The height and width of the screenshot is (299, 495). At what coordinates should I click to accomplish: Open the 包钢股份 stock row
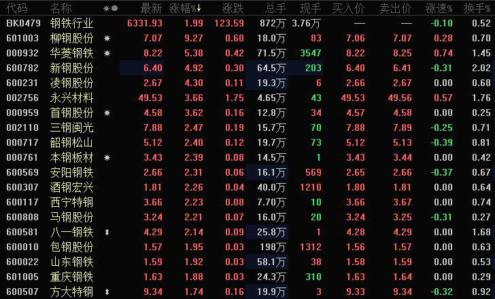[247, 247]
